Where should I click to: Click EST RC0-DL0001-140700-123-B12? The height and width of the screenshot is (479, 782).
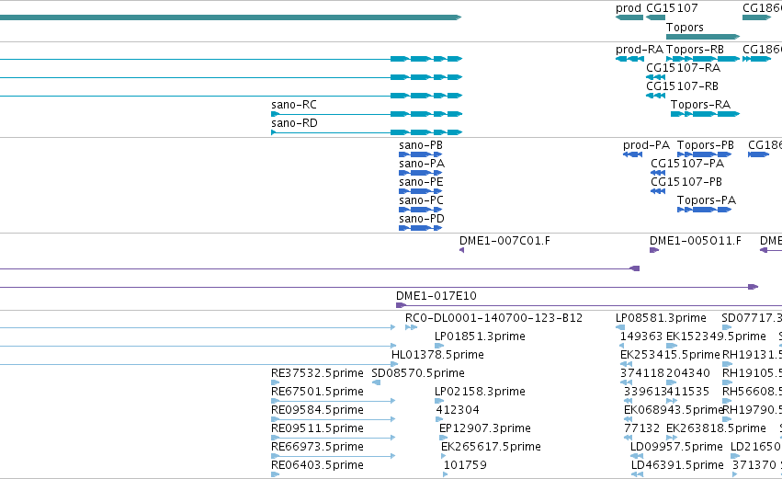pos(411,328)
